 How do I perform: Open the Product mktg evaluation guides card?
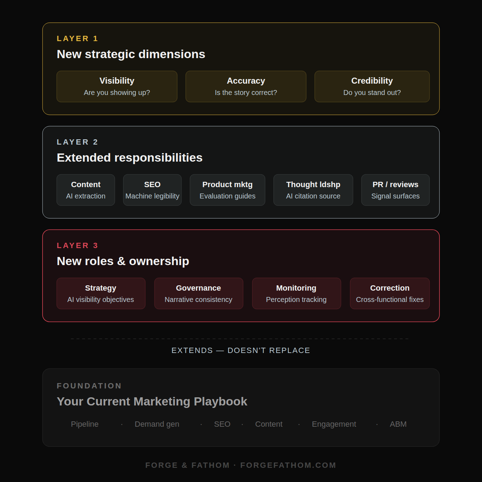[227, 190]
